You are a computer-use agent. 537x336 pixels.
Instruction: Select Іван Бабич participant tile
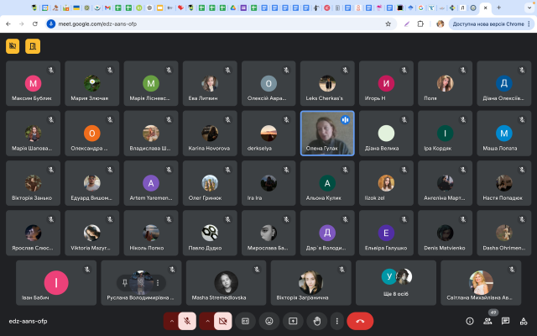tap(56, 283)
